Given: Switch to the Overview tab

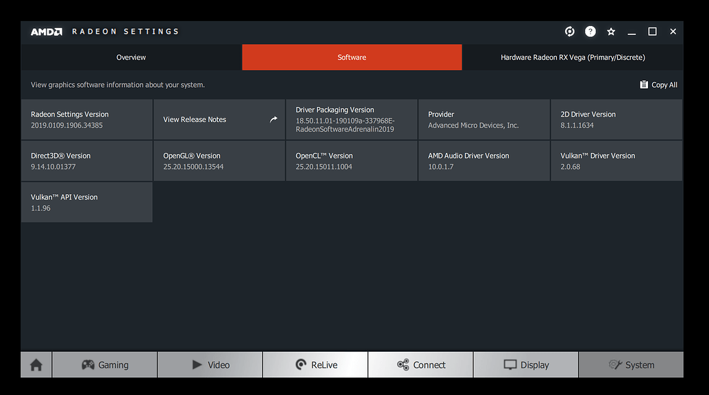Looking at the screenshot, I should (131, 58).
